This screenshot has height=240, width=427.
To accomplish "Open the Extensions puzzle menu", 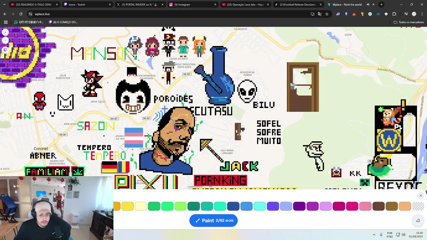I will pyautogui.click(x=394, y=14).
